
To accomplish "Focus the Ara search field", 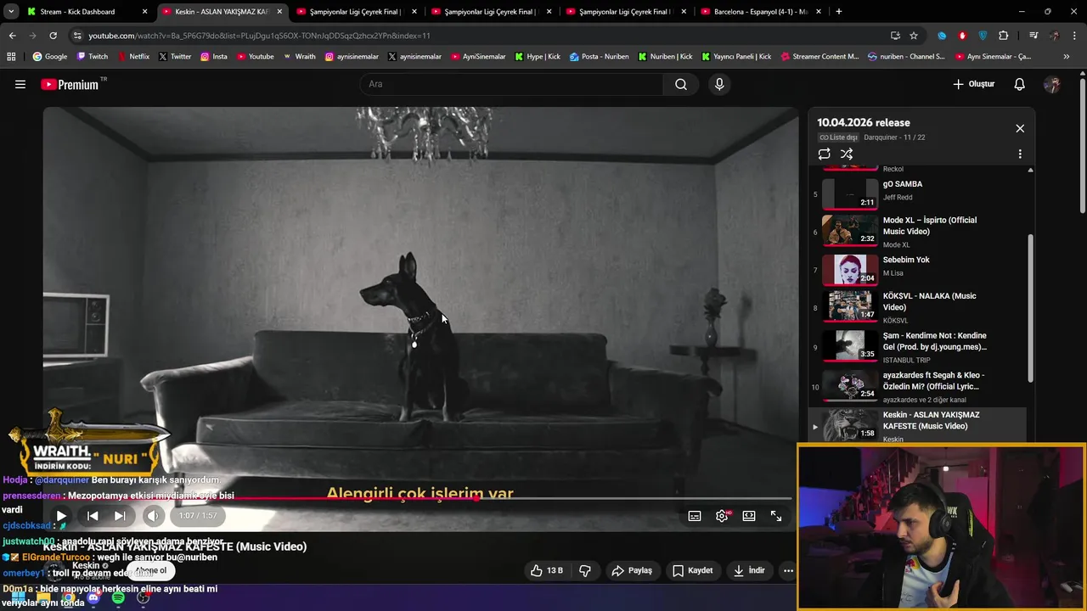I will tap(511, 84).
